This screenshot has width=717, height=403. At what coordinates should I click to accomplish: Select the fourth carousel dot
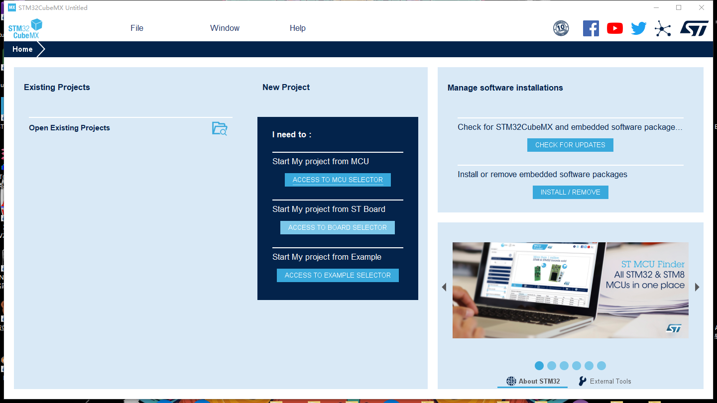pyautogui.click(x=577, y=366)
